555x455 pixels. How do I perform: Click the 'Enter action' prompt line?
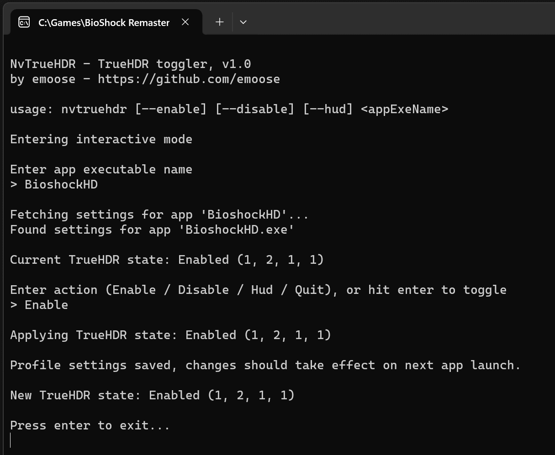tap(259, 290)
